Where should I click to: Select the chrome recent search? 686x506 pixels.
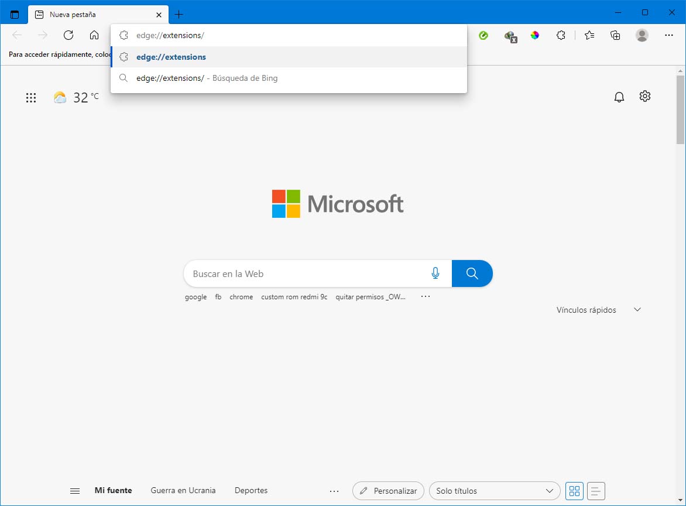pos(241,297)
